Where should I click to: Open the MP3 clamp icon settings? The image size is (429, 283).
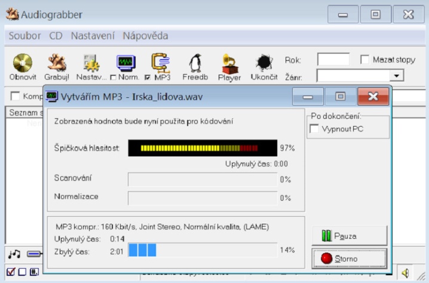[x=161, y=63]
